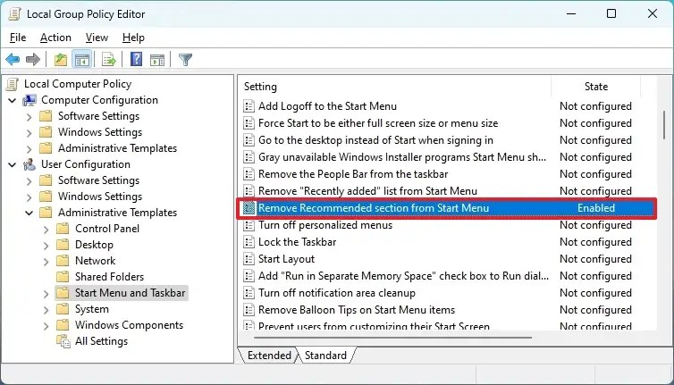Expand the Windows Components tree node
The image size is (674, 385).
[46, 326]
